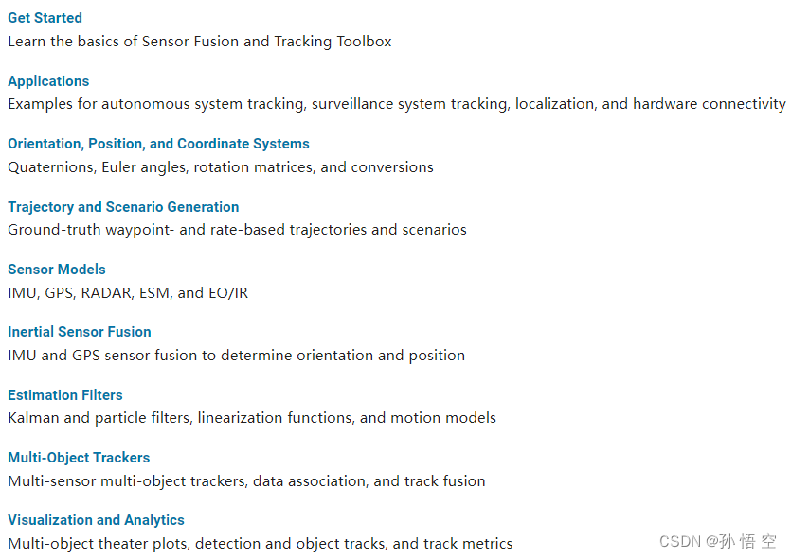
Task: Click the Applications examples description line
Action: pyautogui.click(x=397, y=104)
